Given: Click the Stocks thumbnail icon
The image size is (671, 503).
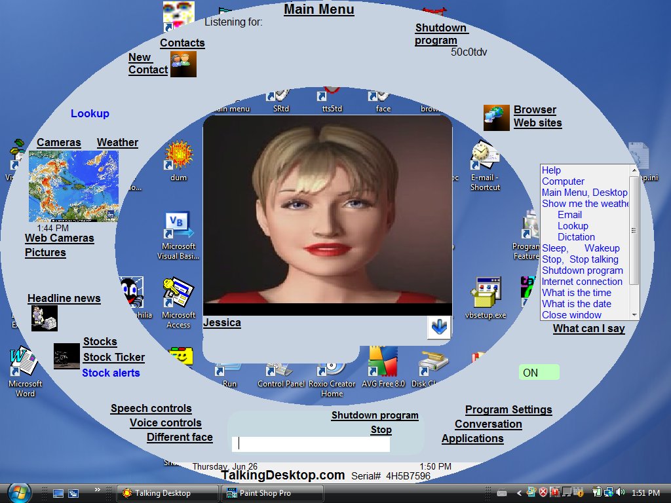Looking at the screenshot, I should (x=67, y=356).
